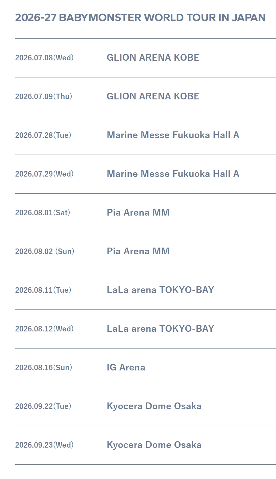The height and width of the screenshot is (479, 276).
Task: Click the 2026.08.02 (Sun) date
Action: point(45,252)
